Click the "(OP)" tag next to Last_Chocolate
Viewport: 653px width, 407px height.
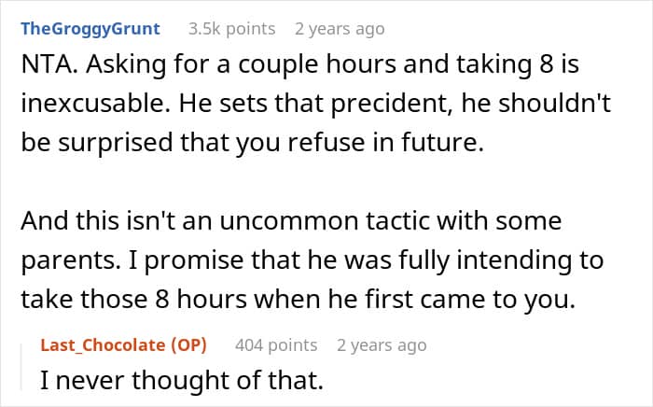(189, 345)
